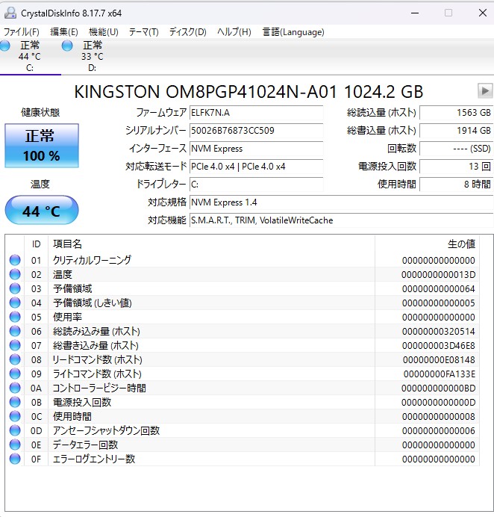Image resolution: width=494 pixels, height=517 pixels.
Task: Click the 項目名 column header
Action: pyautogui.click(x=211, y=244)
